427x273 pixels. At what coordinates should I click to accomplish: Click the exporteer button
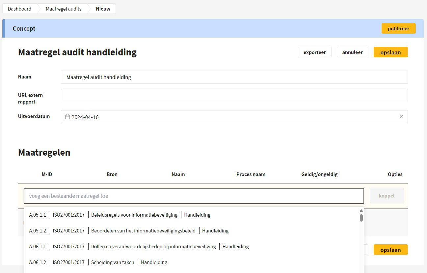(x=315, y=52)
